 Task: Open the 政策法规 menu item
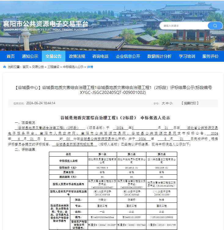(77, 56)
